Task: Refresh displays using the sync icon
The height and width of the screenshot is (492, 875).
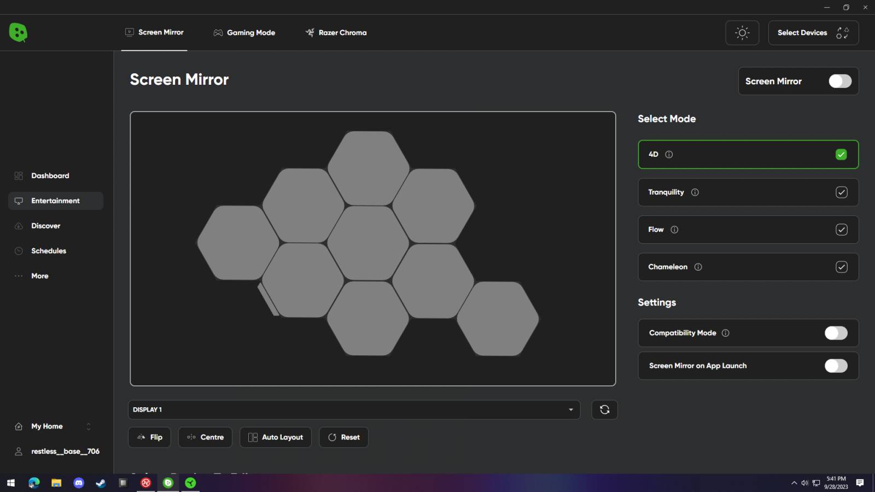Action: click(x=604, y=409)
